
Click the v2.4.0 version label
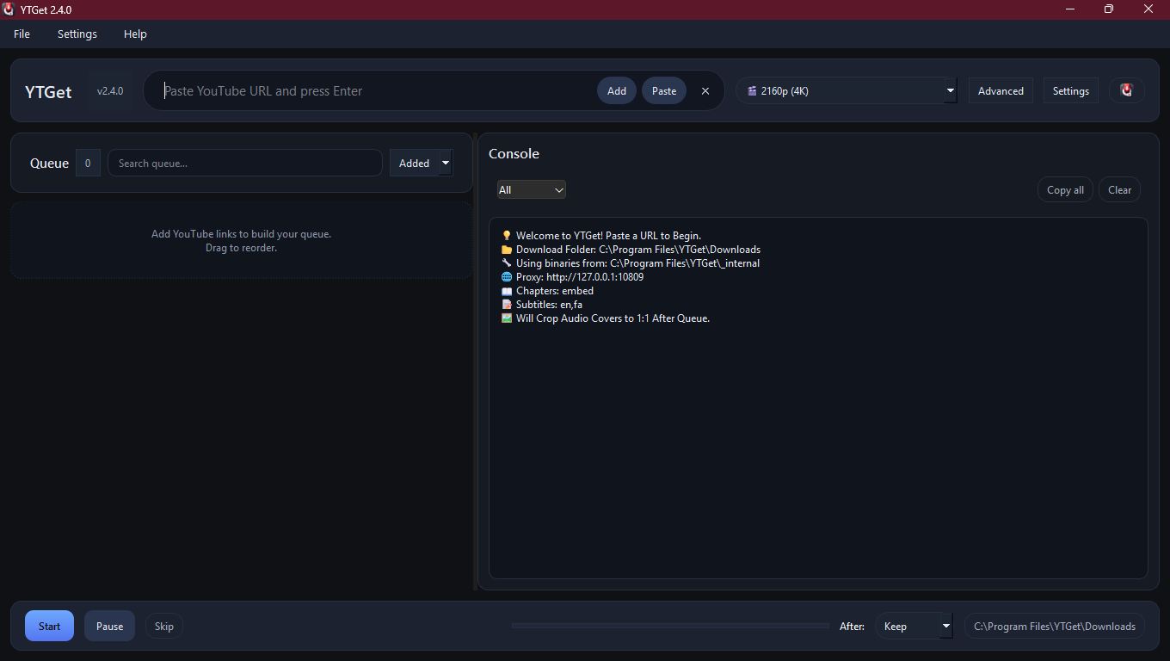(x=110, y=90)
